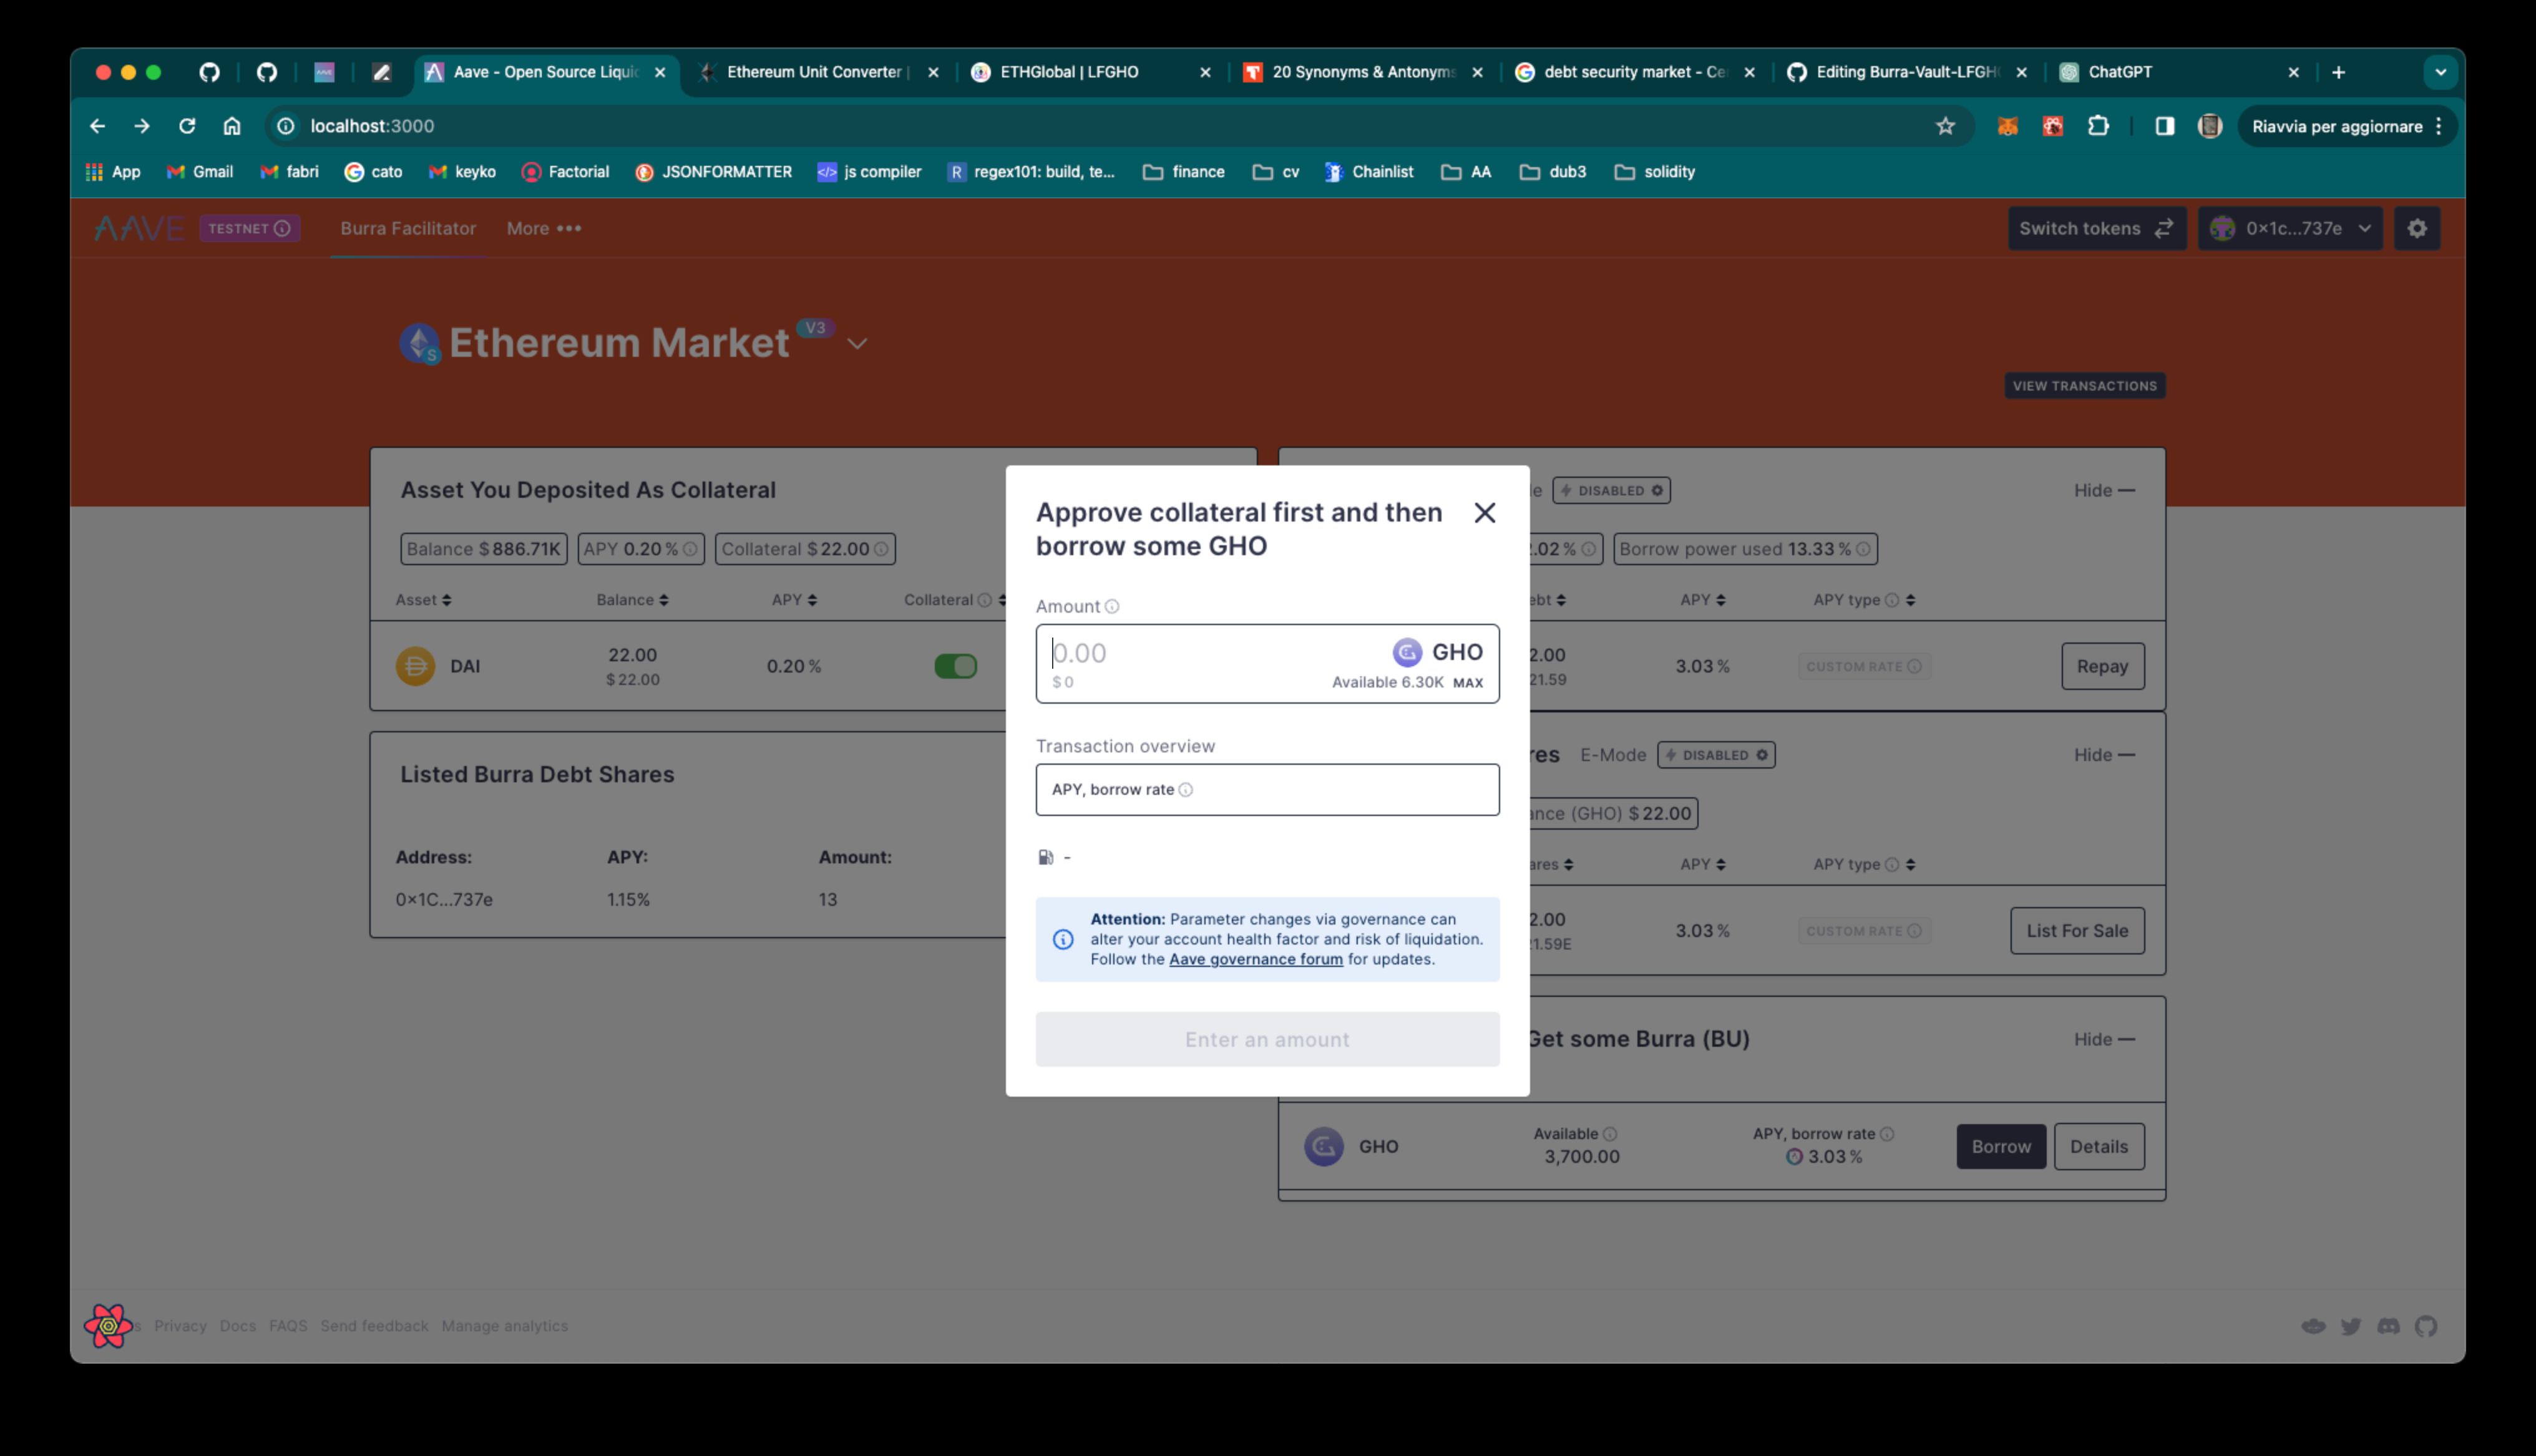Toggle the DAI collateral switch
Image resolution: width=2536 pixels, height=1456 pixels.
tap(955, 666)
